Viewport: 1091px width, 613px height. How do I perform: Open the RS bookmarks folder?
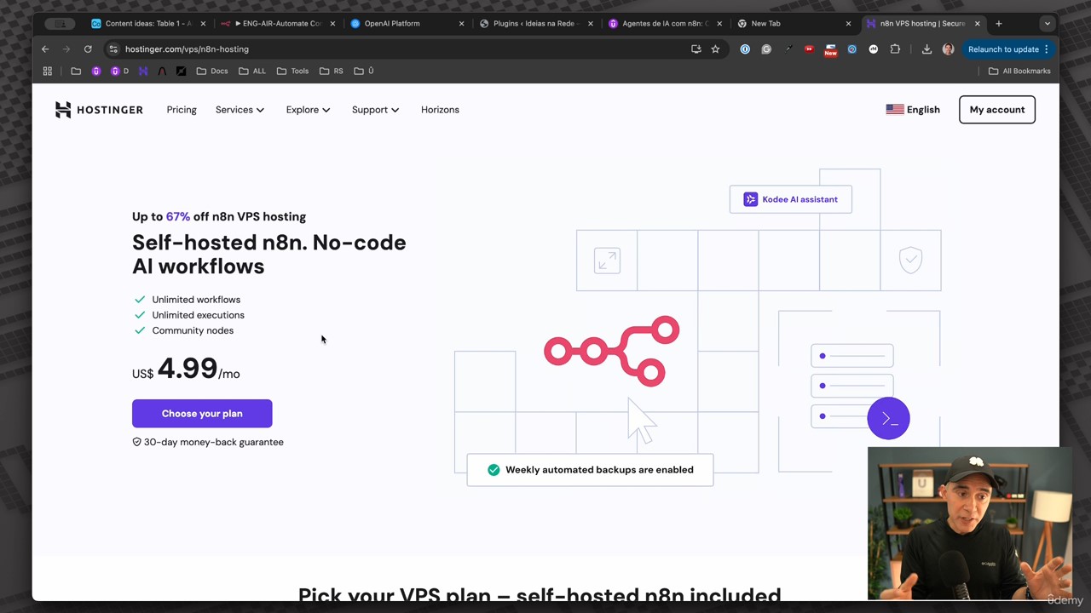coord(332,71)
